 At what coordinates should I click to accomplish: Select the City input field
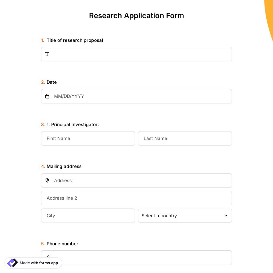pyautogui.click(x=88, y=216)
